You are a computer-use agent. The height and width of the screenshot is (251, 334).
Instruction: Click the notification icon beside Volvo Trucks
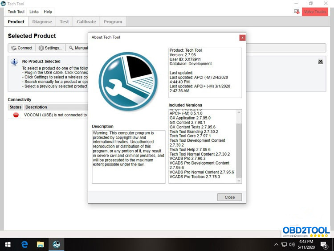coord(297,12)
